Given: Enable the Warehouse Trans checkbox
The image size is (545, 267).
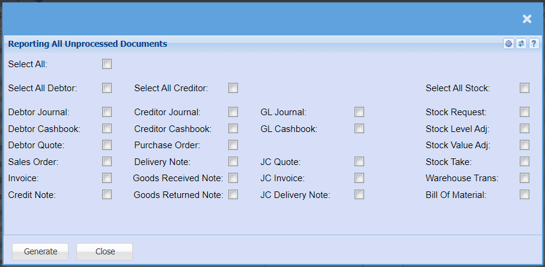Looking at the screenshot, I should pos(525,178).
